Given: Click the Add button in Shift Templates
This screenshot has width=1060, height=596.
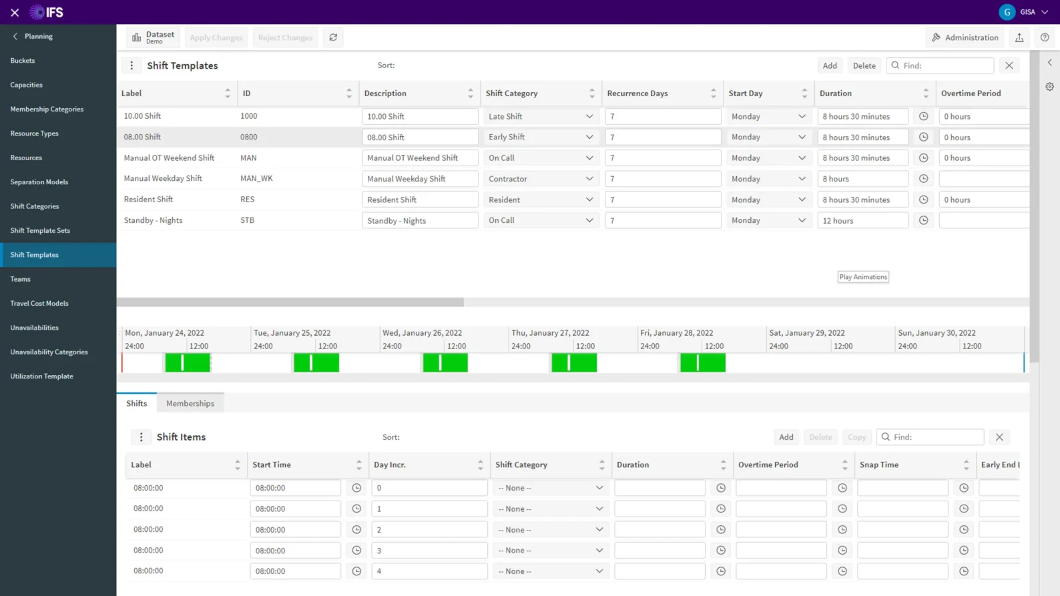Looking at the screenshot, I should (829, 65).
